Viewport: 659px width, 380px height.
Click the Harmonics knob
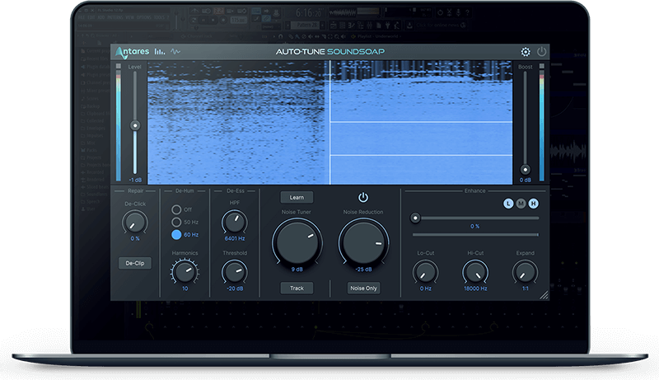(185, 271)
